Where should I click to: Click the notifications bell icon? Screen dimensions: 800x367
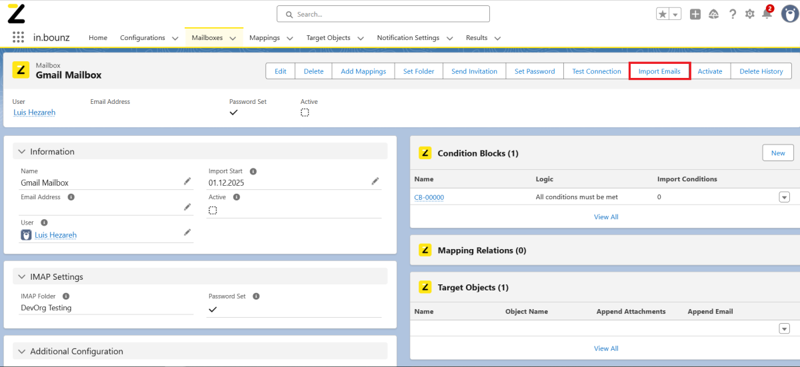(x=767, y=14)
